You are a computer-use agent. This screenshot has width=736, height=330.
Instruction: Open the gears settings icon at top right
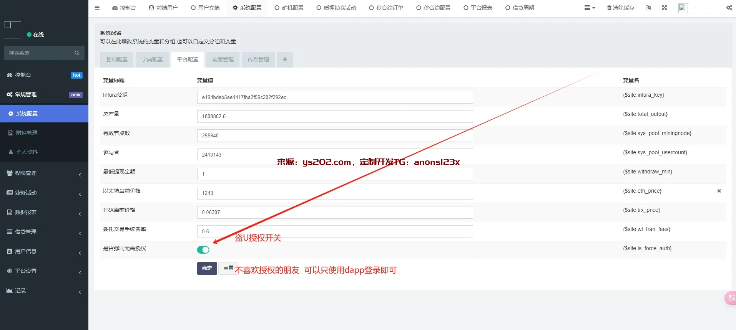coord(729,8)
